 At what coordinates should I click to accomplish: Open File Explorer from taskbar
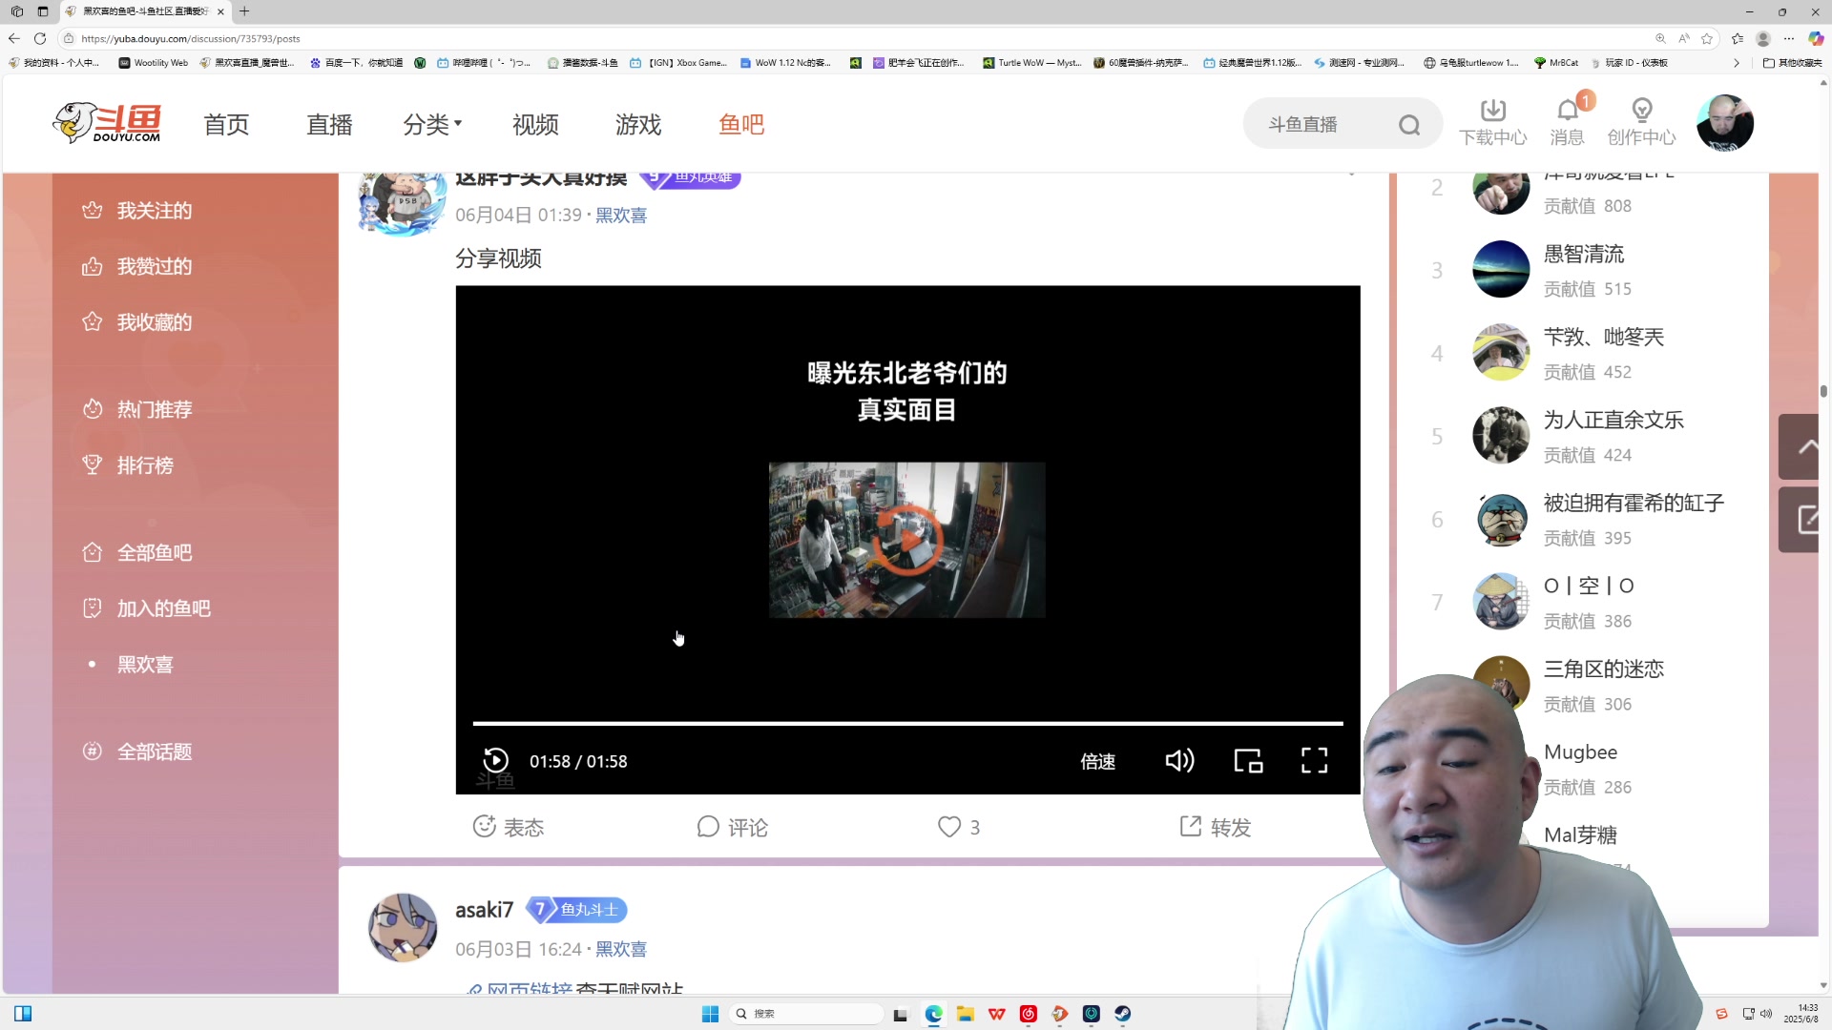coord(965,1014)
